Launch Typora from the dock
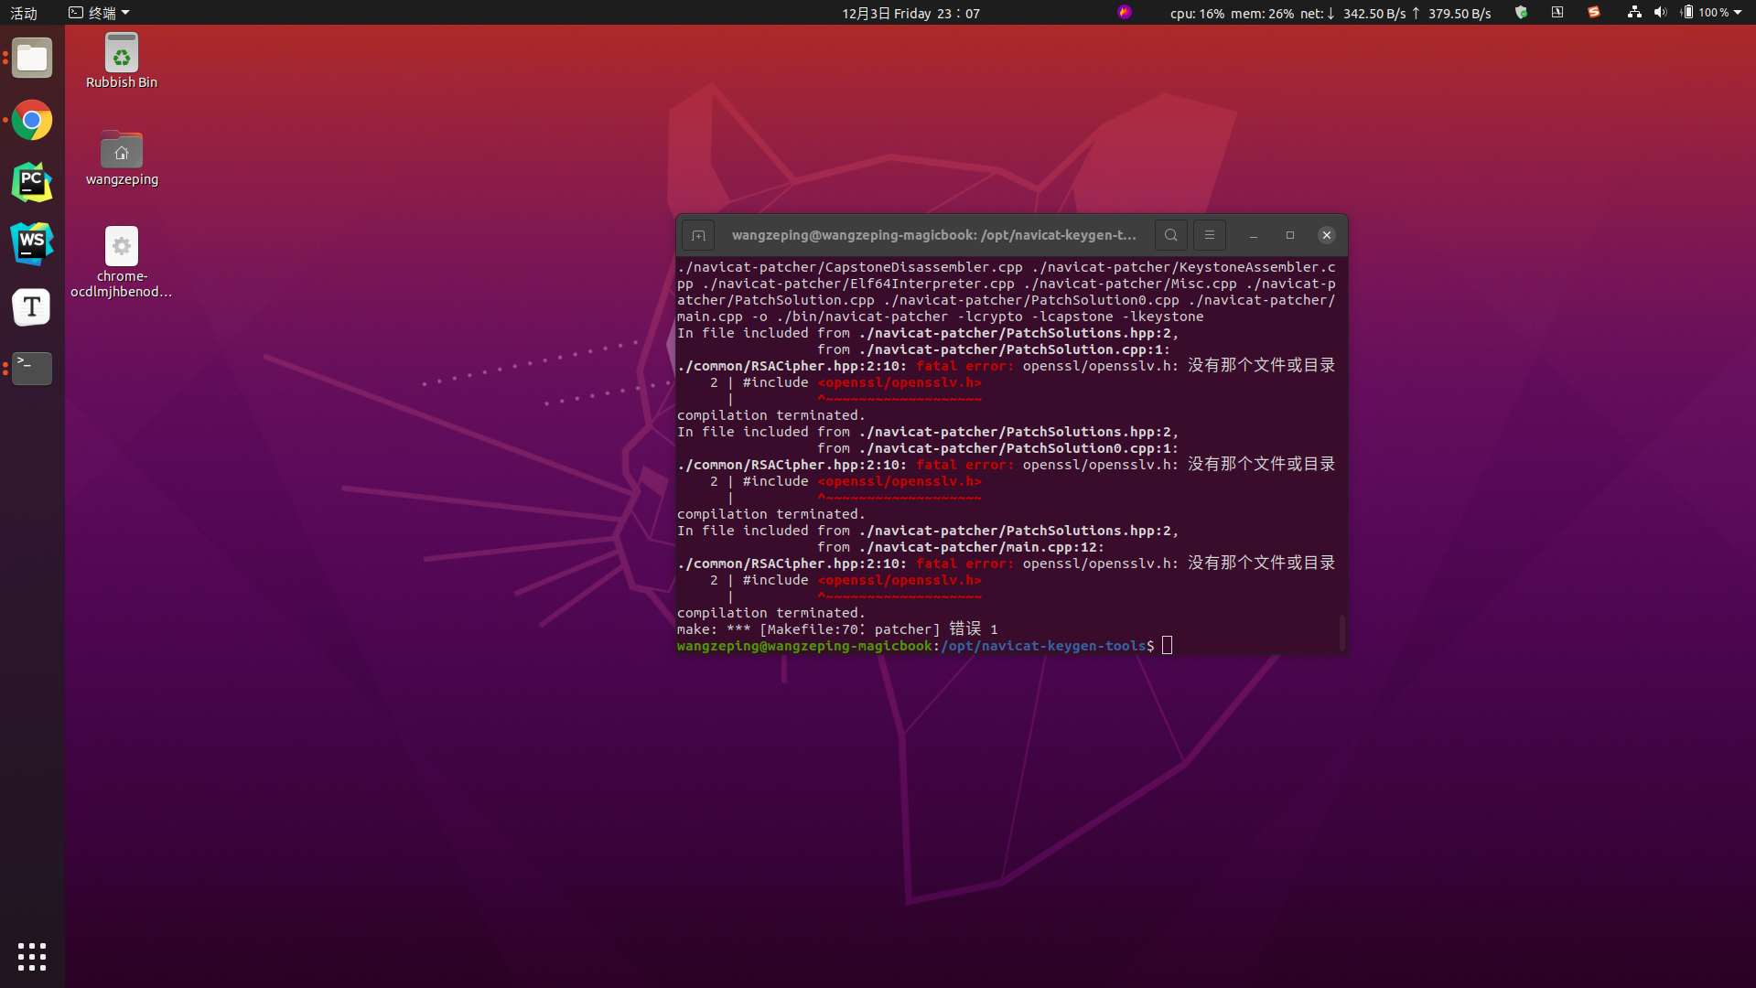Viewport: 1756px width, 988px height. [32, 306]
